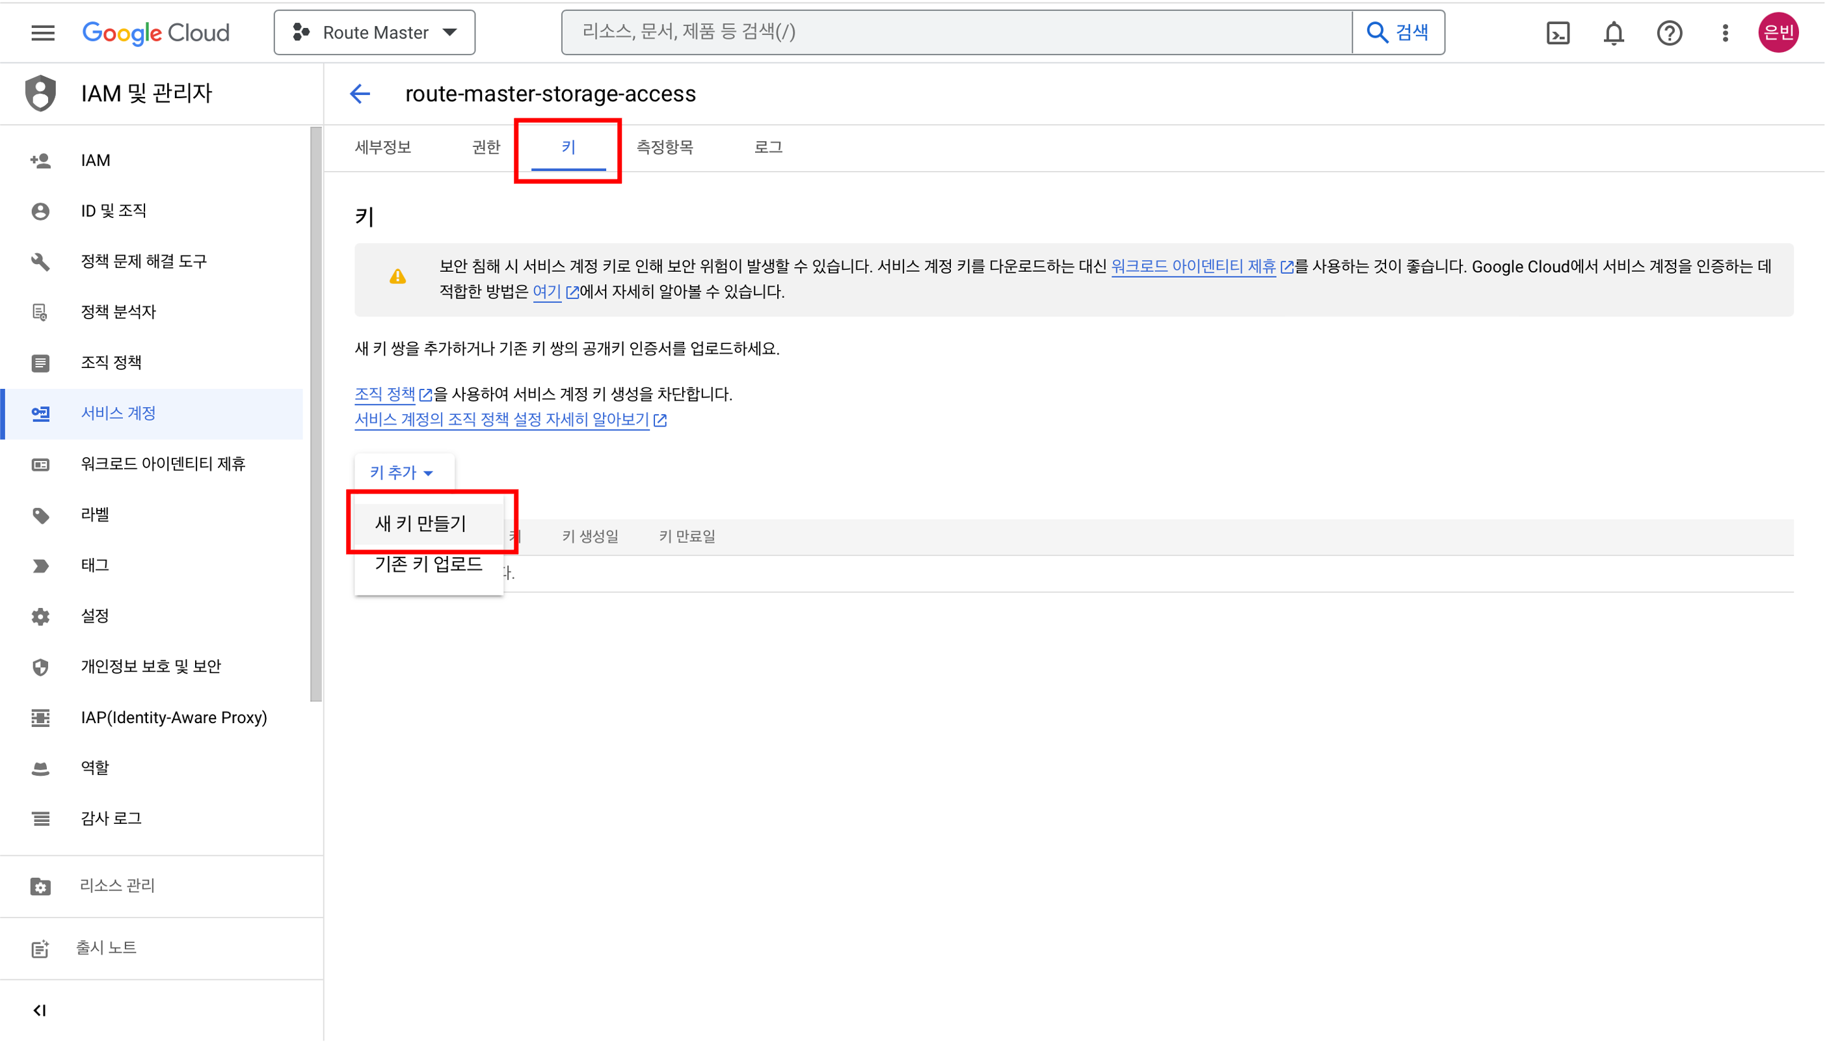
Task: Go back using the blue arrow
Action: (360, 94)
